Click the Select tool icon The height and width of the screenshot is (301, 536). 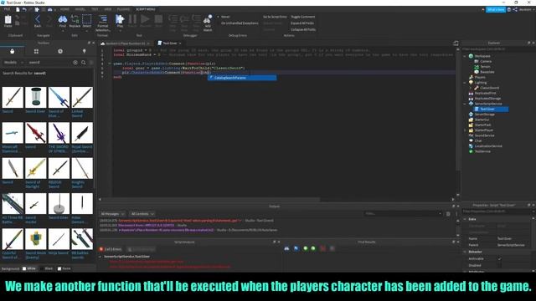pos(87,20)
